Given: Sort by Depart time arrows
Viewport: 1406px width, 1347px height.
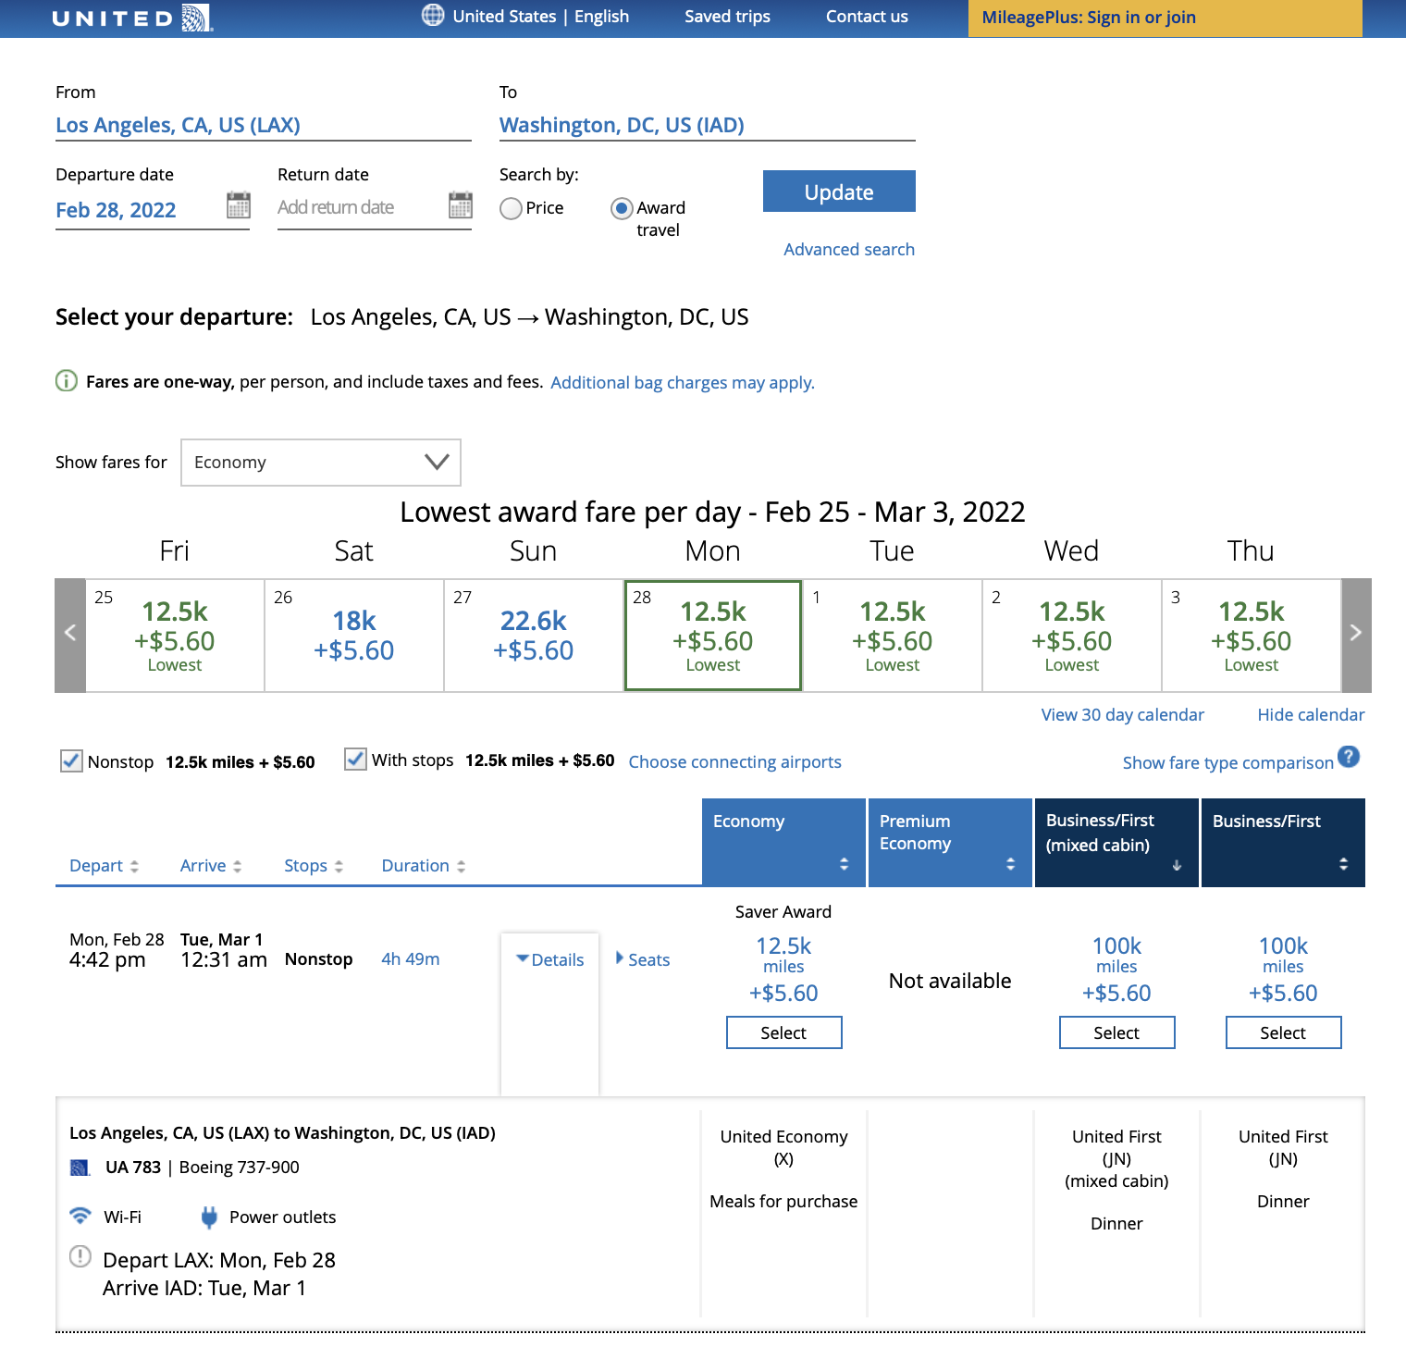Looking at the screenshot, I should [x=134, y=866].
